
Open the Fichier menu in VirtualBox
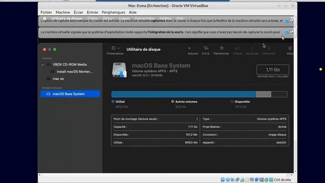coord(46,12)
